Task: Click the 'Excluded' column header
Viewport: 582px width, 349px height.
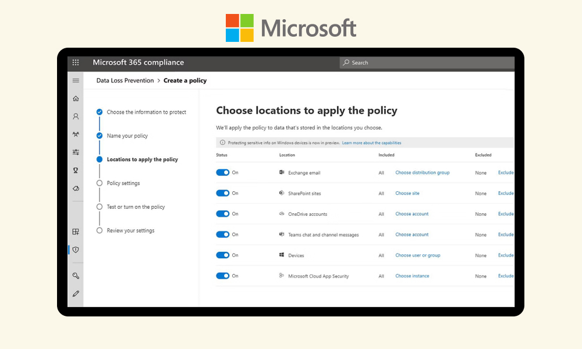Action: point(483,155)
